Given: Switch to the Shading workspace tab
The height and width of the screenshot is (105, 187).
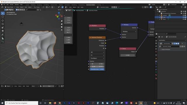Looking at the screenshot, I should coord(61,5).
